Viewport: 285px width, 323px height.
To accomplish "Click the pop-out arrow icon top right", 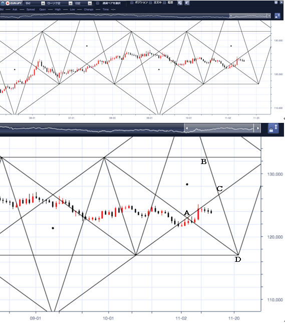I will tap(281, 3).
